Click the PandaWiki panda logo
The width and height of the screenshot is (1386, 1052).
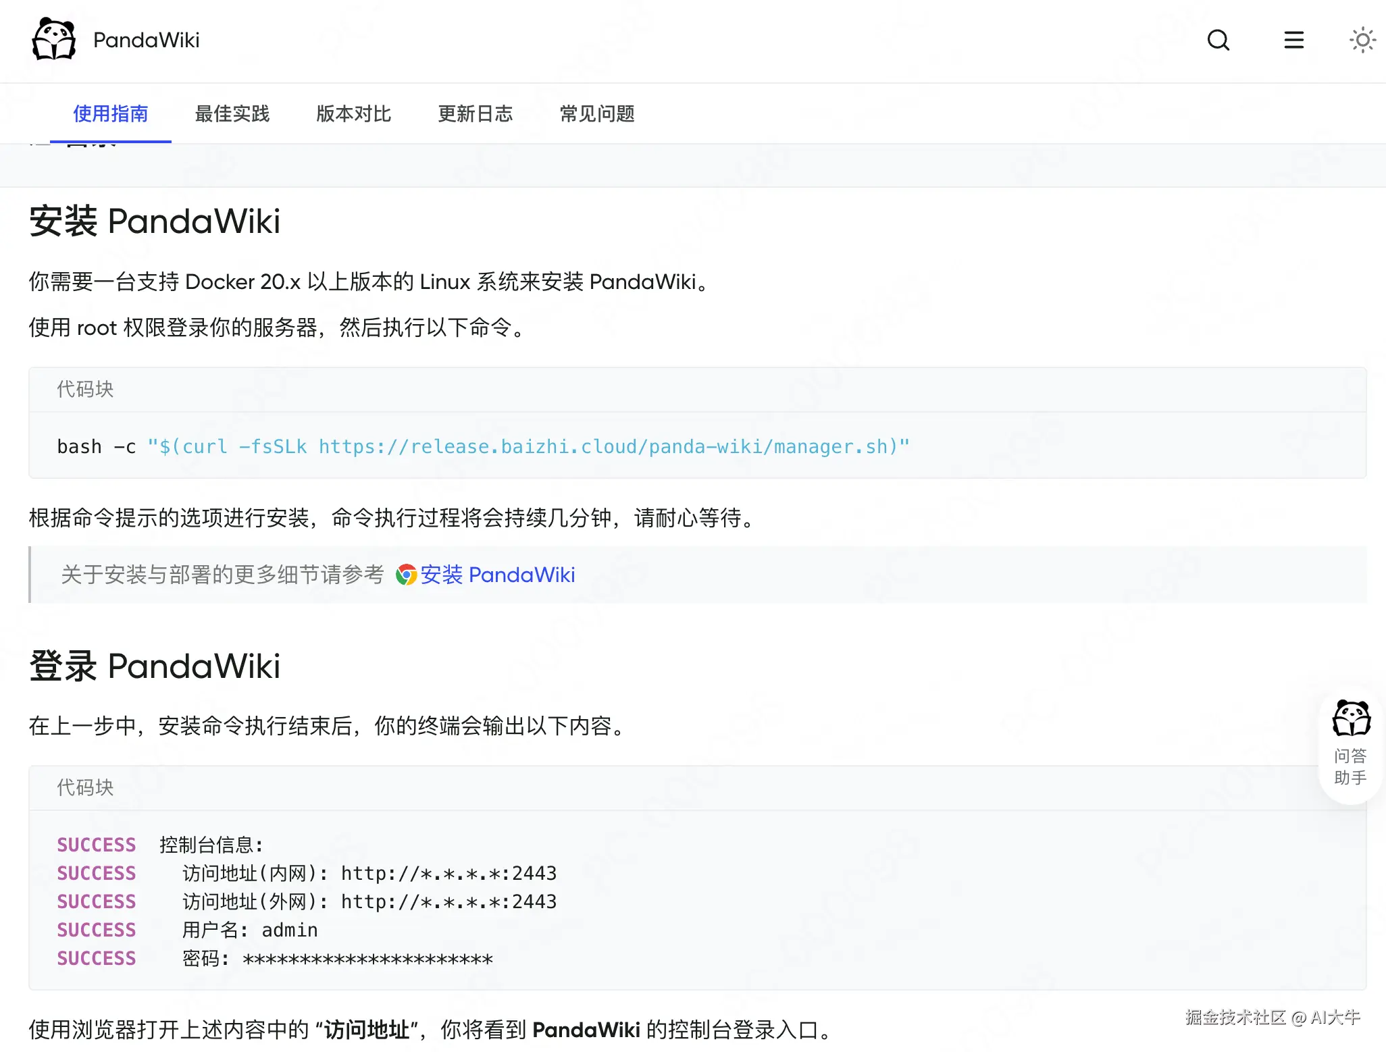pyautogui.click(x=54, y=39)
